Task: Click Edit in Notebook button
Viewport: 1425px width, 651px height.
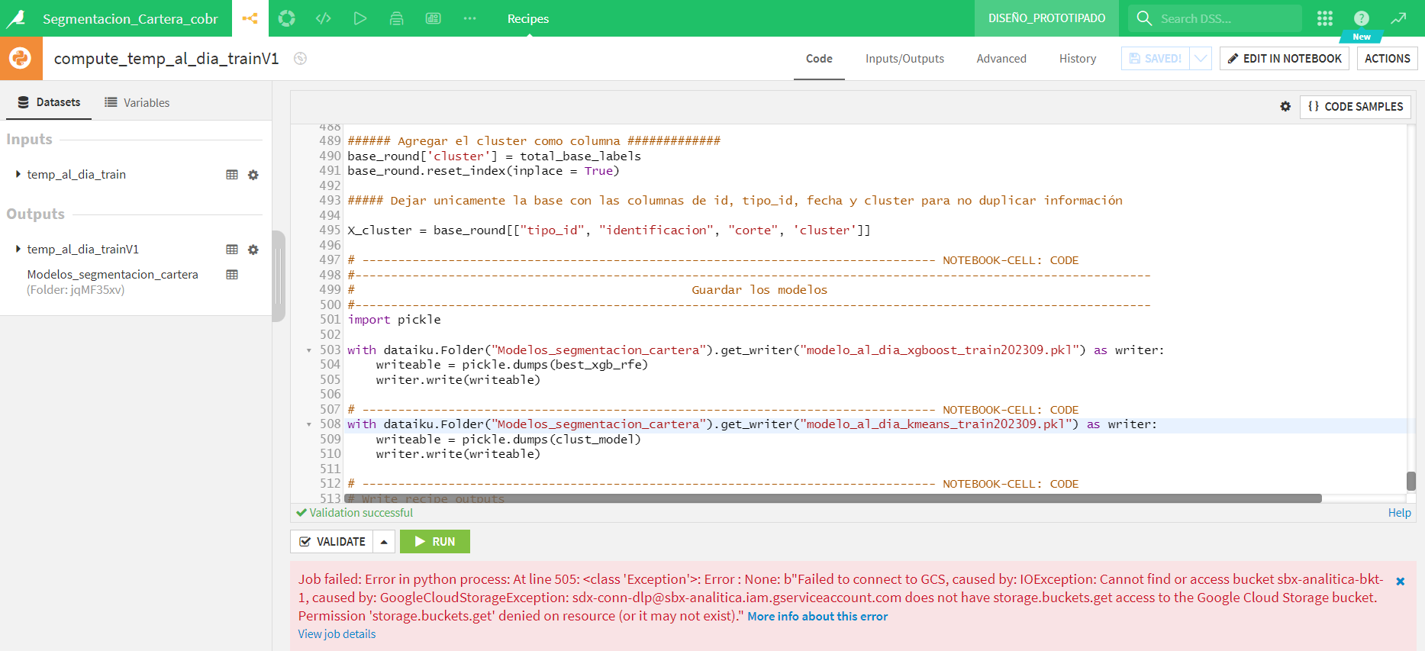Action: (1285, 59)
